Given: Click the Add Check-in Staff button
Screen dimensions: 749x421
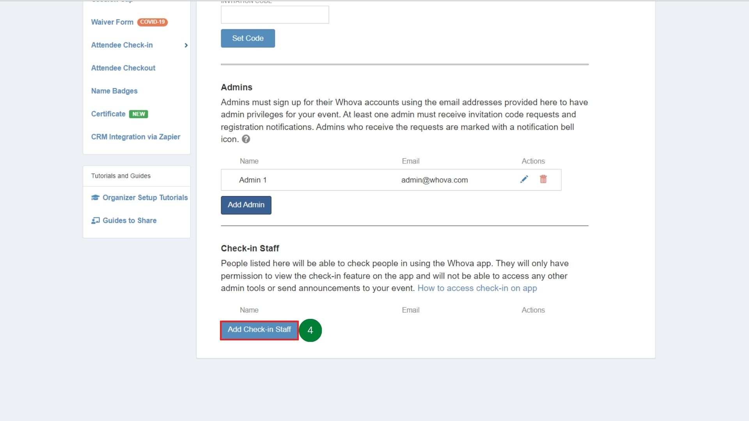Looking at the screenshot, I should pyautogui.click(x=259, y=330).
